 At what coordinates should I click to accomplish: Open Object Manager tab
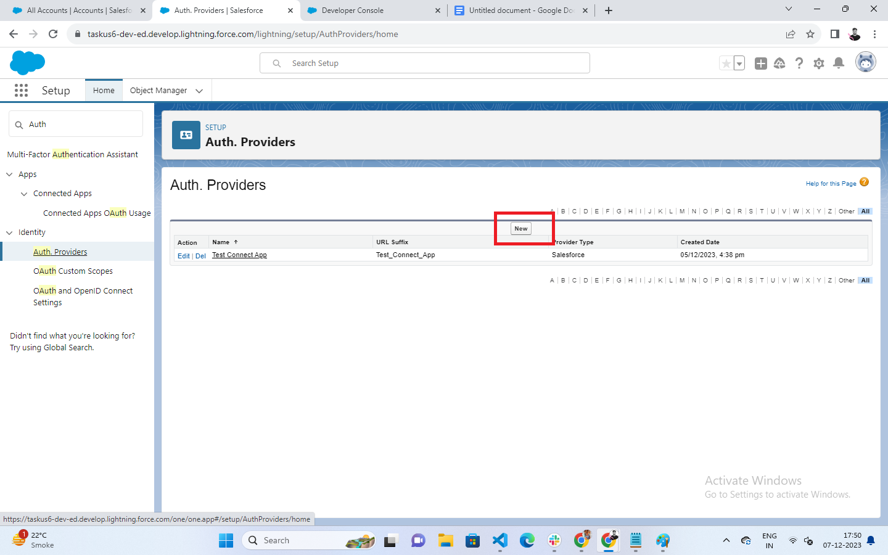click(158, 91)
